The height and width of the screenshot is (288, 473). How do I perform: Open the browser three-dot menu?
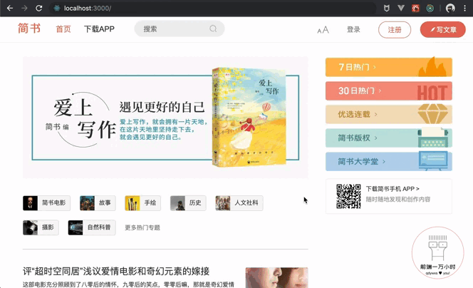(464, 8)
